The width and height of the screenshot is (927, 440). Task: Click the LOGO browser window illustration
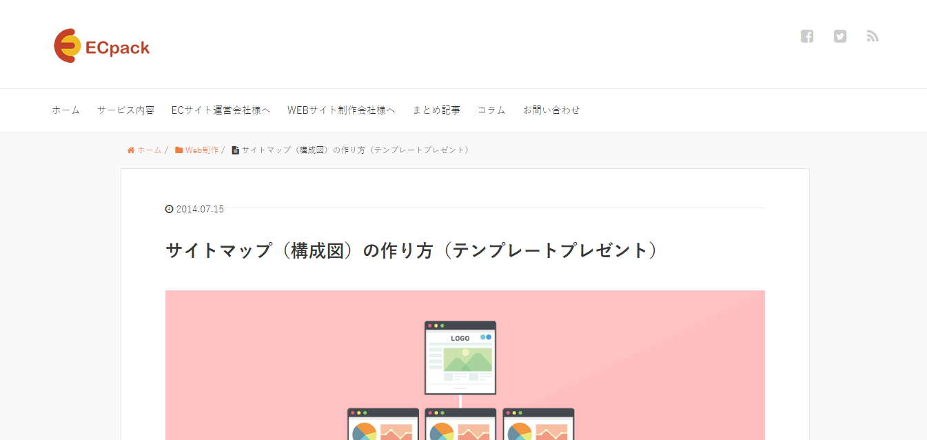460,357
